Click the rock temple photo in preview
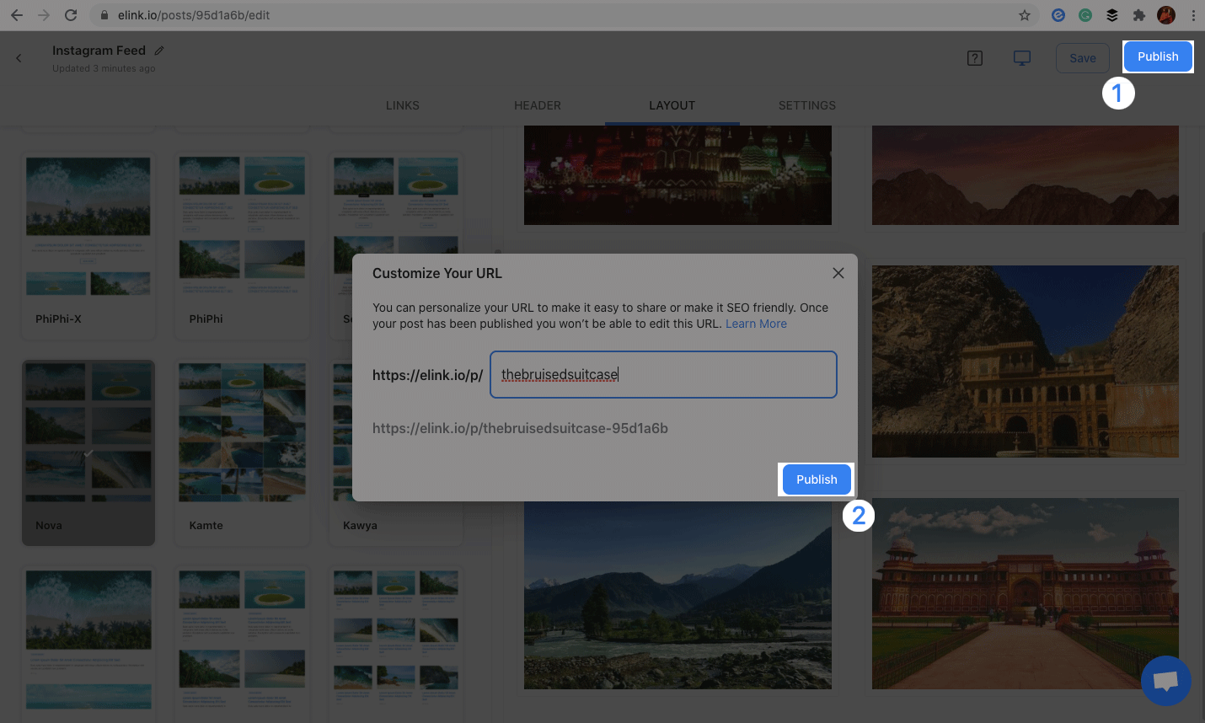This screenshot has height=723, width=1205. click(x=1026, y=361)
